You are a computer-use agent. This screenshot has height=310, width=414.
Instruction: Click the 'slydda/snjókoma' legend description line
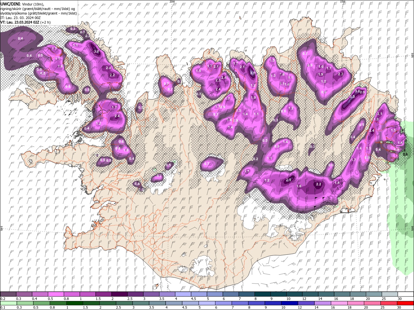coord(38,13)
